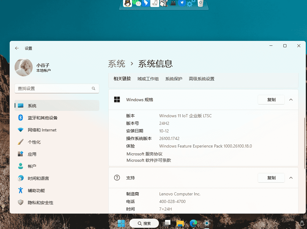Open 帐户 settings
The width and height of the screenshot is (307, 229).
[57, 166]
